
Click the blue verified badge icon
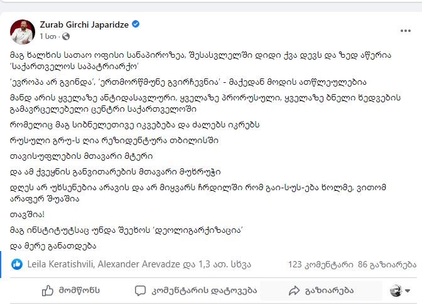pyautogui.click(x=136, y=24)
